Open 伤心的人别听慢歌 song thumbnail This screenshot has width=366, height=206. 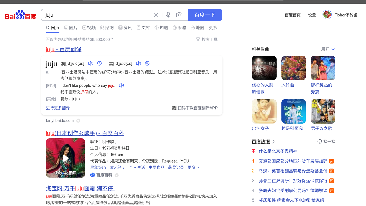(x=264, y=68)
